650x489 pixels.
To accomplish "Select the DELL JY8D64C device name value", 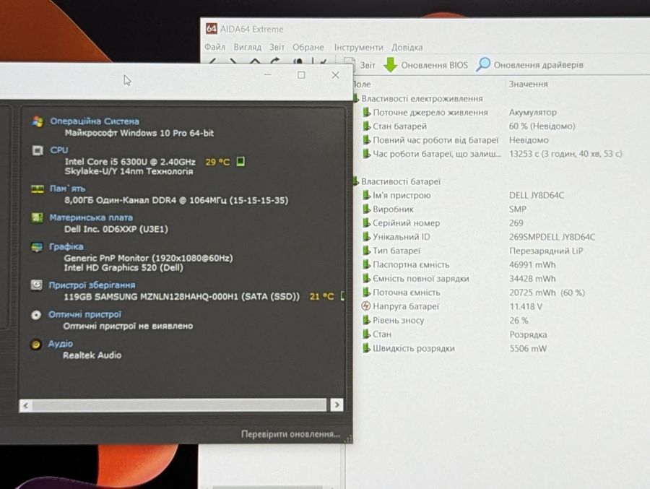I will 537,195.
